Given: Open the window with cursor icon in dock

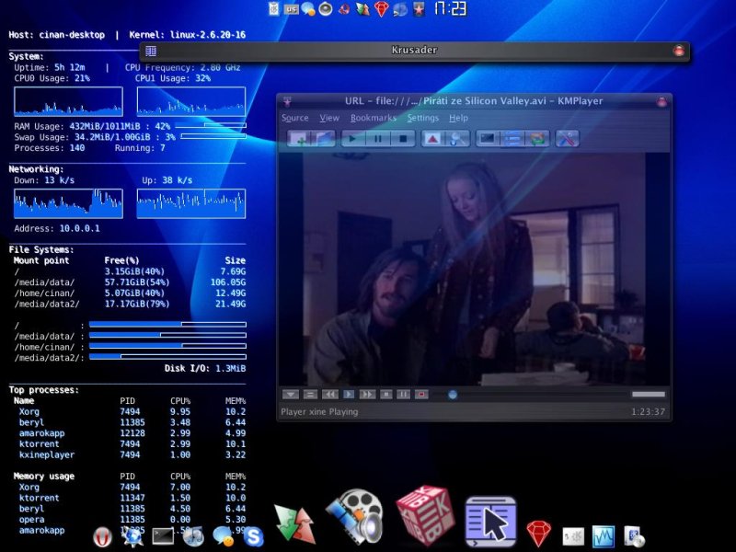Looking at the screenshot, I should [490, 521].
